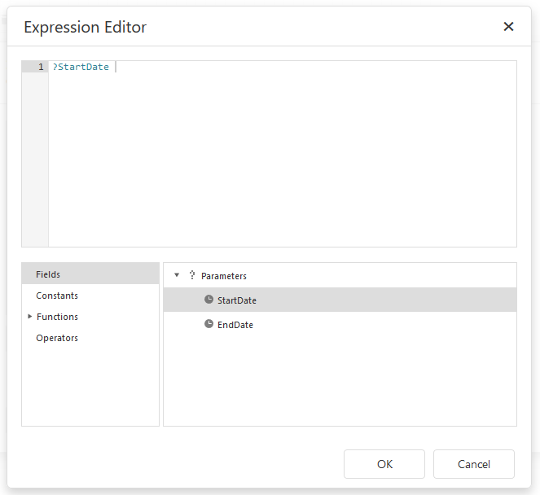Expand the Functions tree arrow
The height and width of the screenshot is (495, 540).
click(29, 316)
